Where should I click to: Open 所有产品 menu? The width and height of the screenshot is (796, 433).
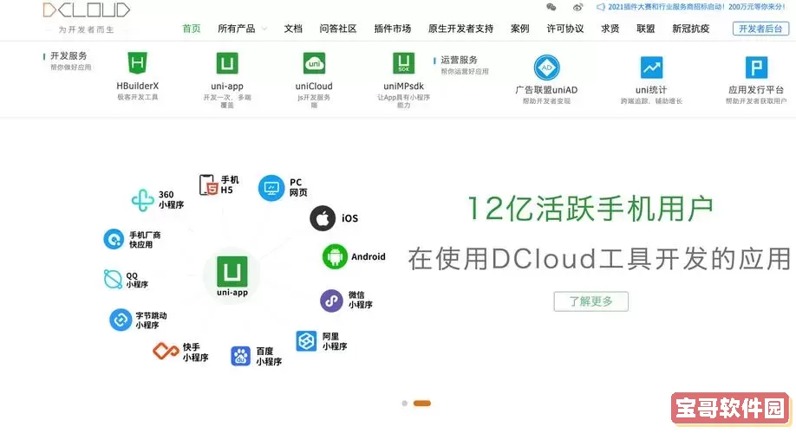(x=236, y=29)
